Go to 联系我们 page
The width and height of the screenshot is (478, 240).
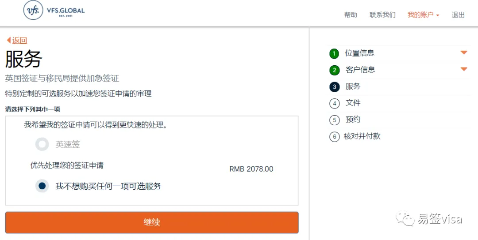pyautogui.click(x=382, y=15)
